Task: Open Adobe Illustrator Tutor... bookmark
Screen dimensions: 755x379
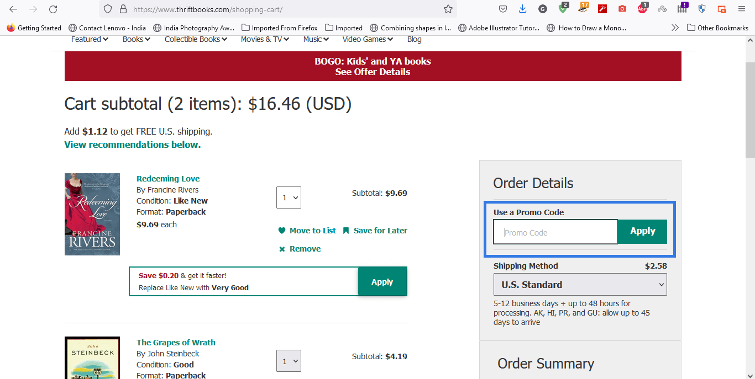Action: pyautogui.click(x=499, y=28)
